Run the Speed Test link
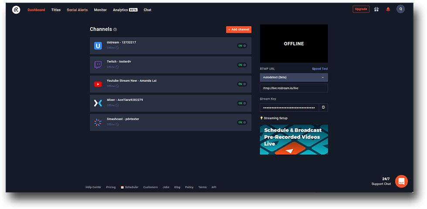 pyautogui.click(x=320, y=69)
